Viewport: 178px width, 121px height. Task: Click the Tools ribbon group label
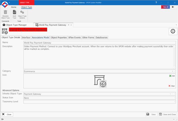[19, 21]
